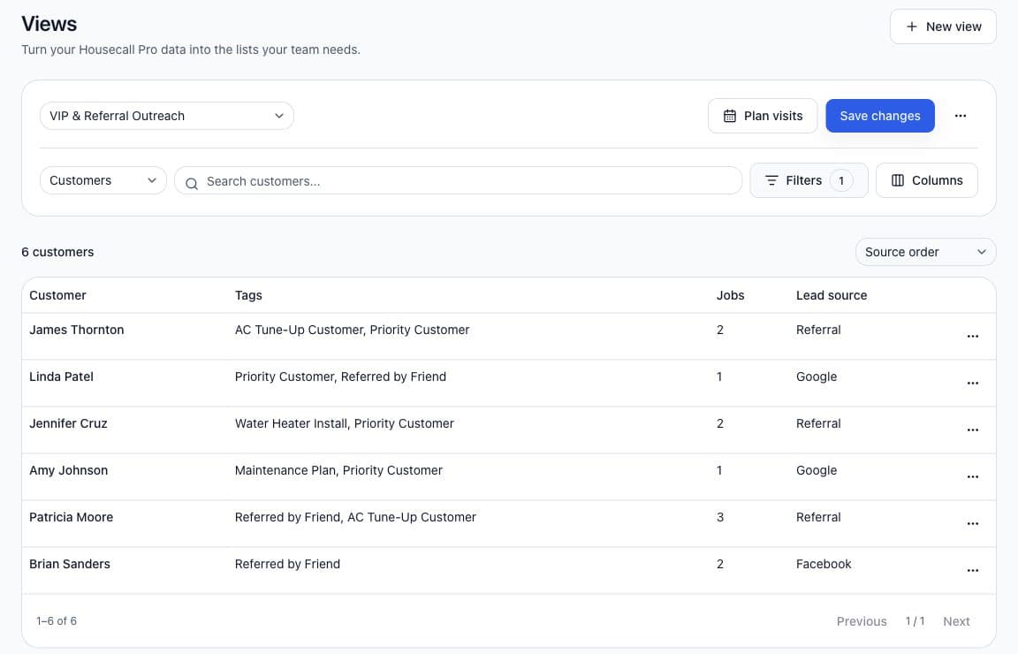
Task: Select the Linda Patel customer name
Action: click(x=61, y=376)
